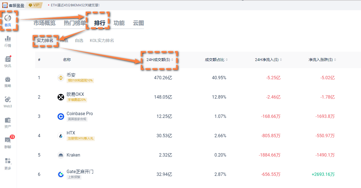Click the 470.26亿 volume value

pyautogui.click(x=163, y=78)
